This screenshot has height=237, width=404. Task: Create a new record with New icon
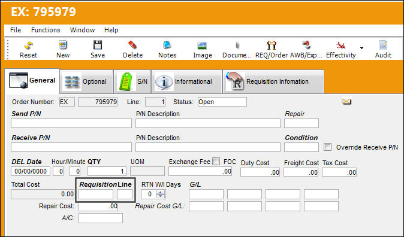tap(63, 50)
